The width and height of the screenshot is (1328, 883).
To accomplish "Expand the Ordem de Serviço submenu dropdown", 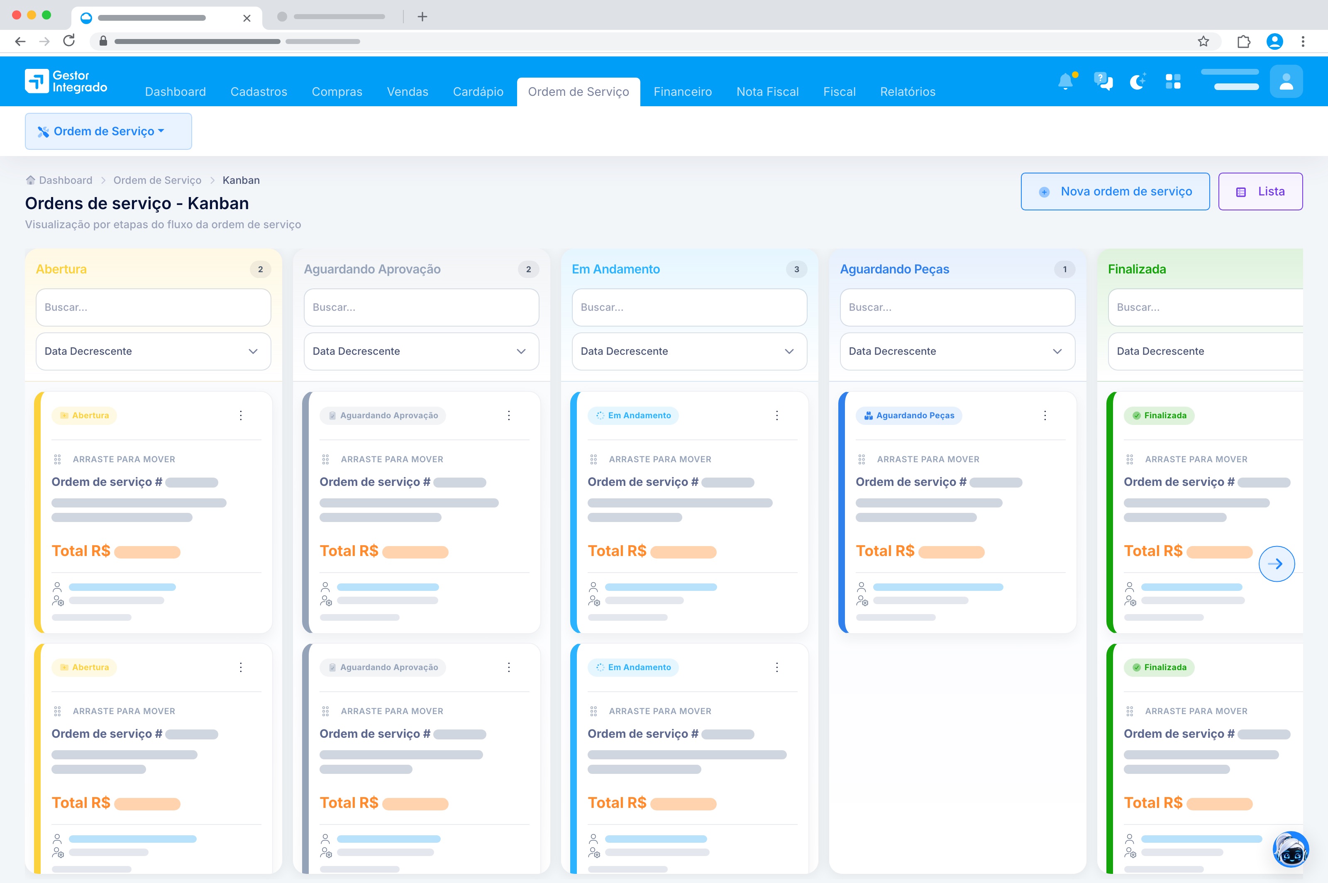I will pyautogui.click(x=108, y=131).
